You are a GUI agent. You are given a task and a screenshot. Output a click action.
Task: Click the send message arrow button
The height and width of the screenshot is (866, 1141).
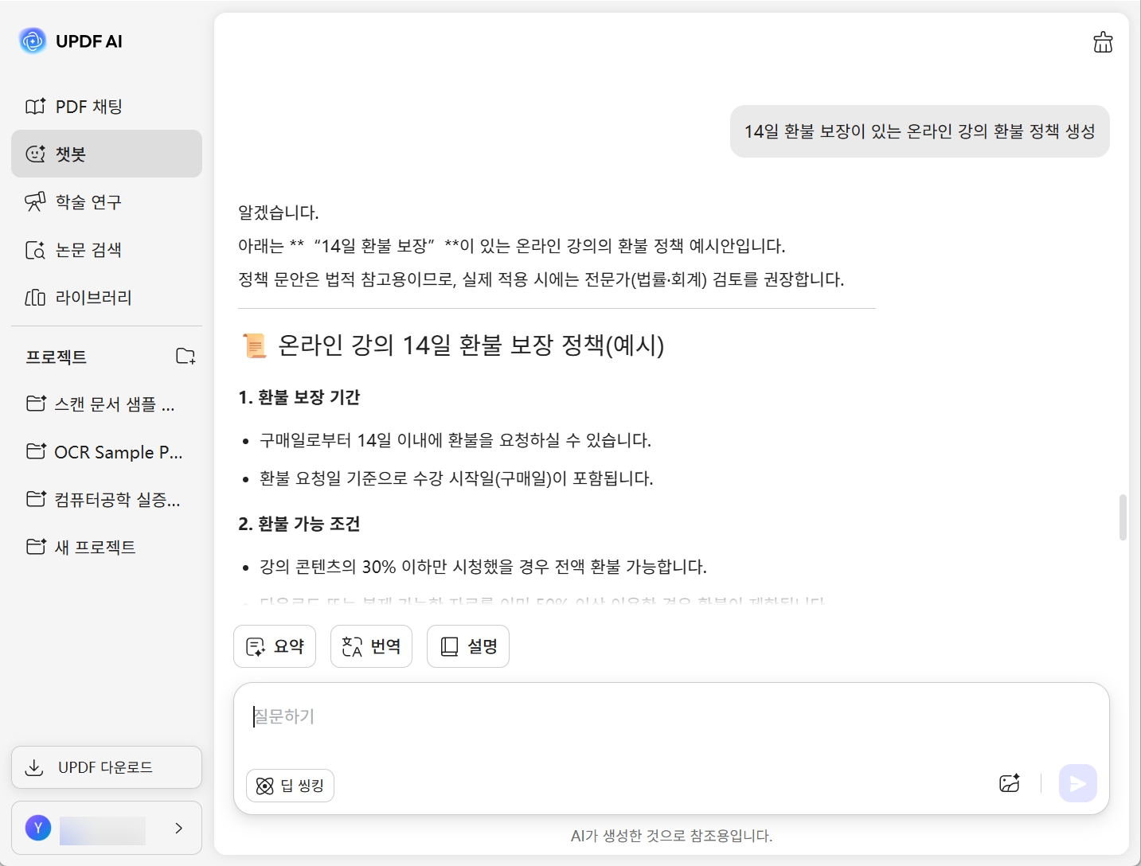point(1077,784)
